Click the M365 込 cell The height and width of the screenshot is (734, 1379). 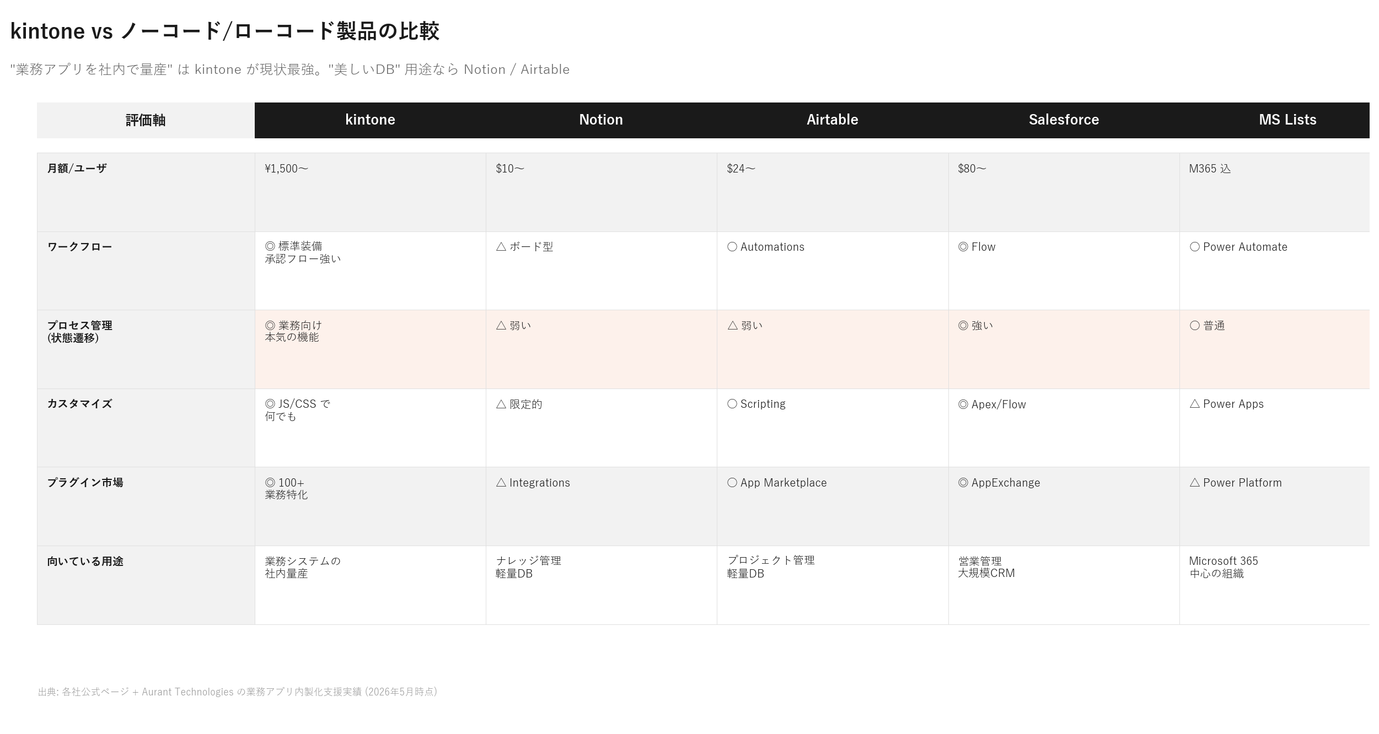click(x=1274, y=192)
